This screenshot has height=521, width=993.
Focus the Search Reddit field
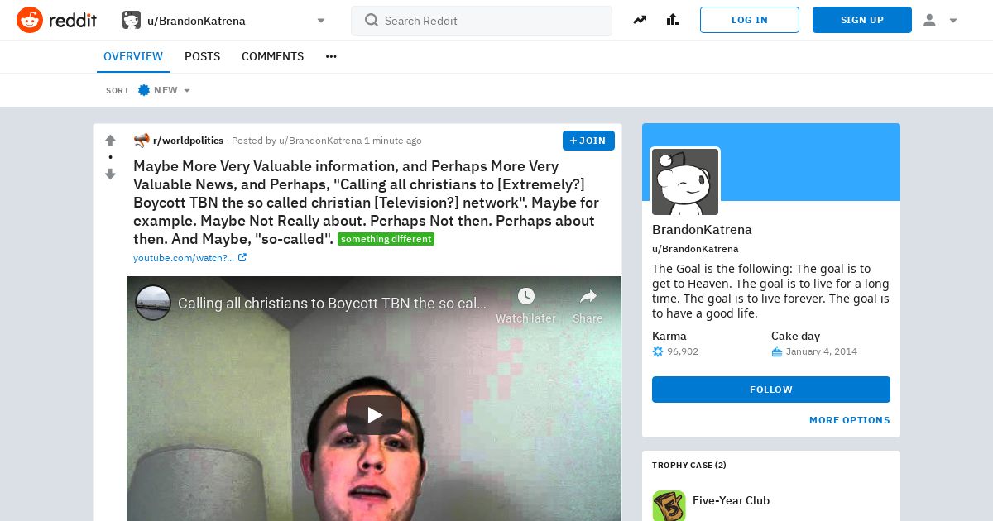482,21
